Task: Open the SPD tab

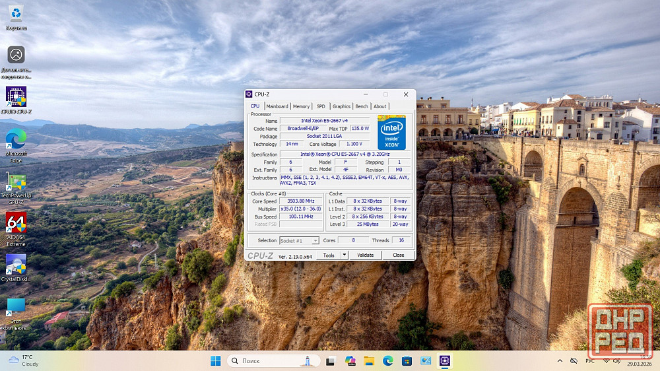Action: click(x=321, y=106)
